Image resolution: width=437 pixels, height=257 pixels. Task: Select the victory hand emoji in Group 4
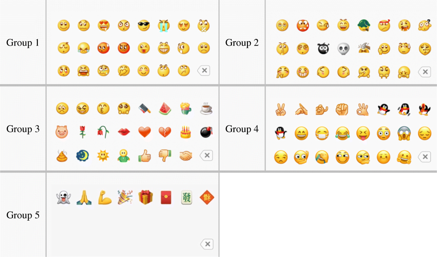tap(281, 109)
